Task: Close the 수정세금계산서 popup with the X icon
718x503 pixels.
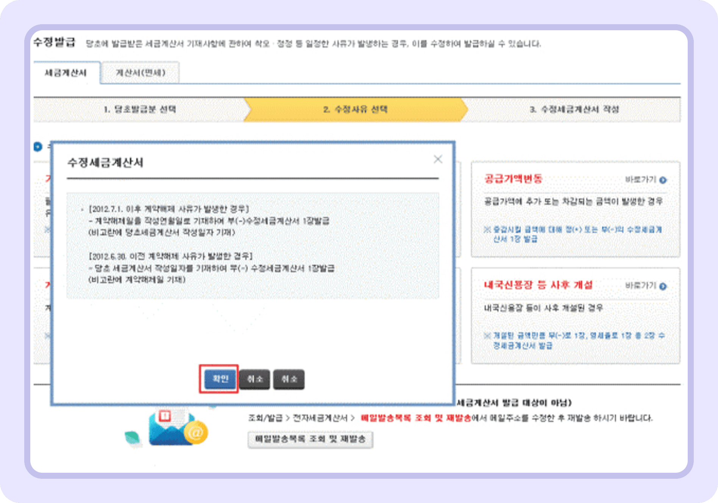Action: [x=438, y=159]
